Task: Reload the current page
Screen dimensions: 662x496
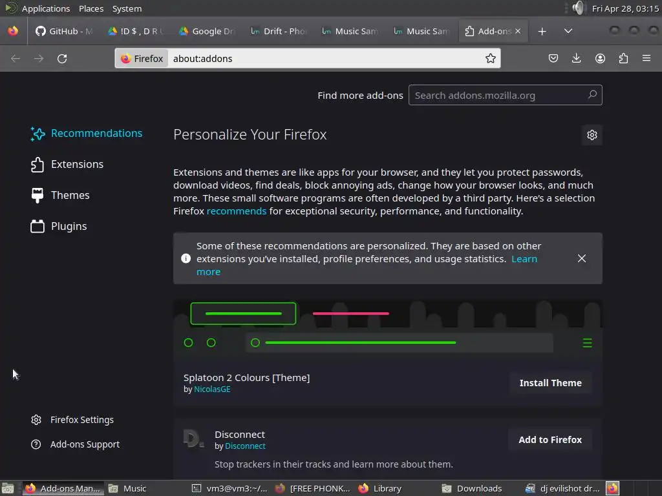Action: [62, 59]
